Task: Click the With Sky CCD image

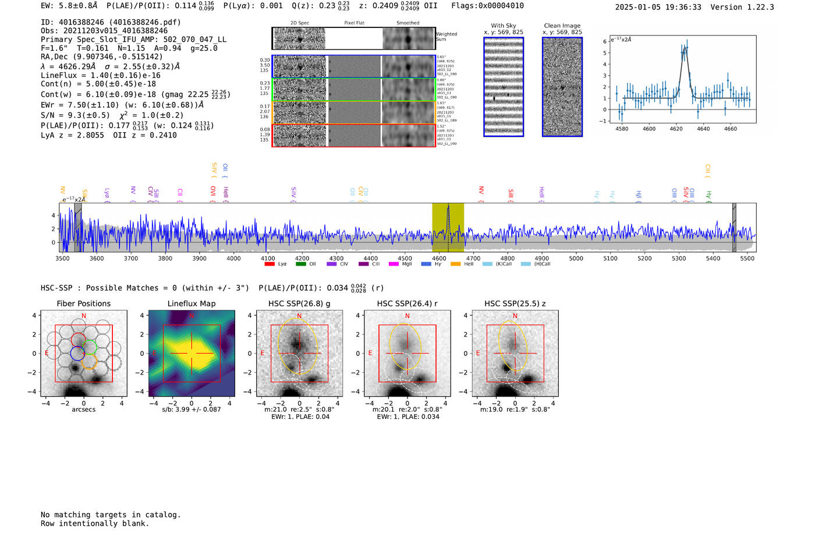Action: point(504,87)
